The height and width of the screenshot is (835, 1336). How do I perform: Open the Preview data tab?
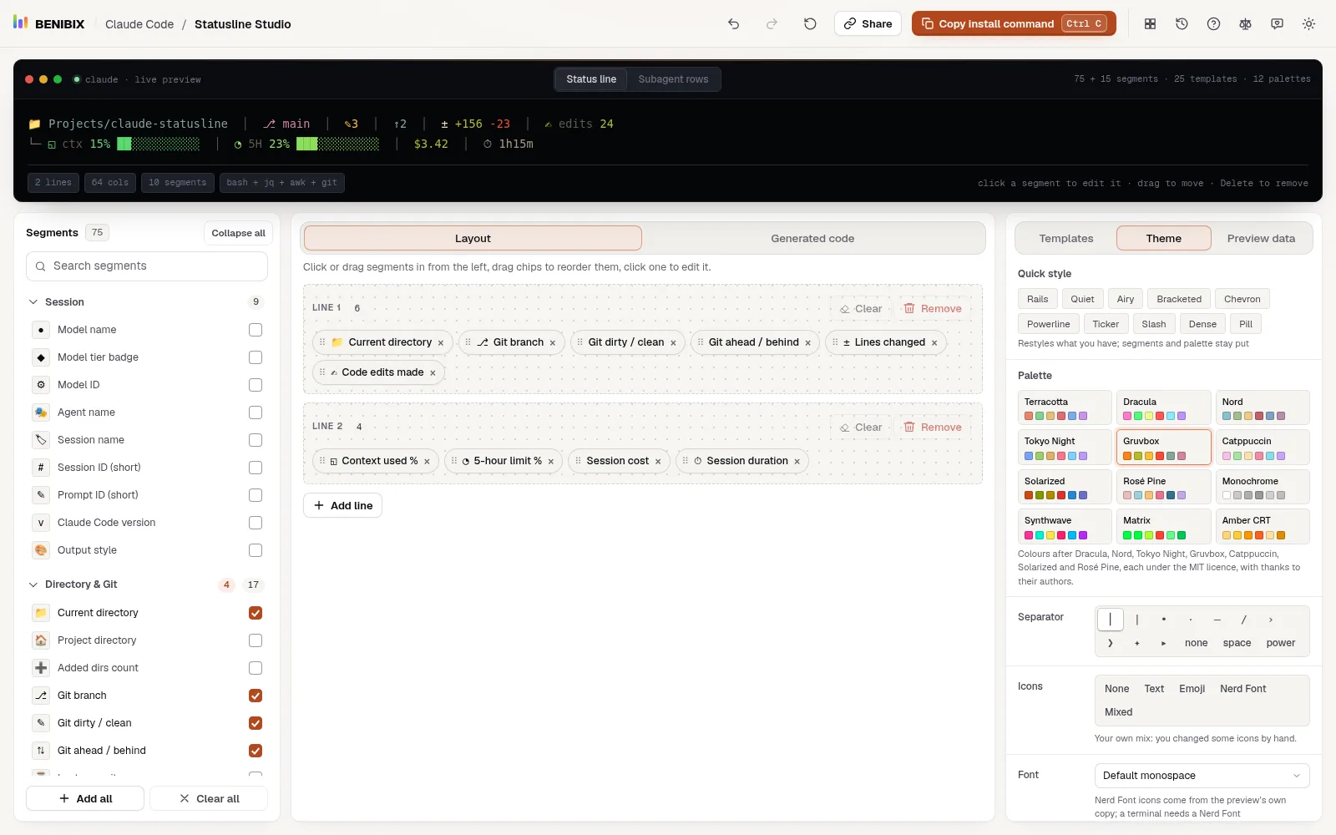(x=1261, y=239)
